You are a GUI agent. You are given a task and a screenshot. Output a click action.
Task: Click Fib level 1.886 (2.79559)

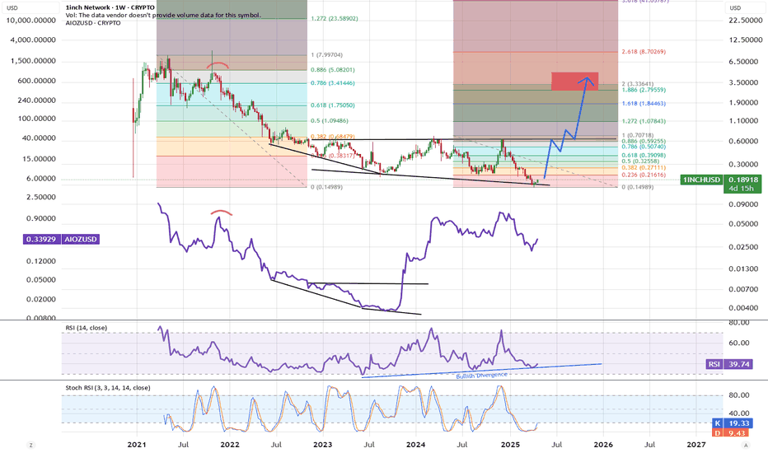click(x=644, y=90)
